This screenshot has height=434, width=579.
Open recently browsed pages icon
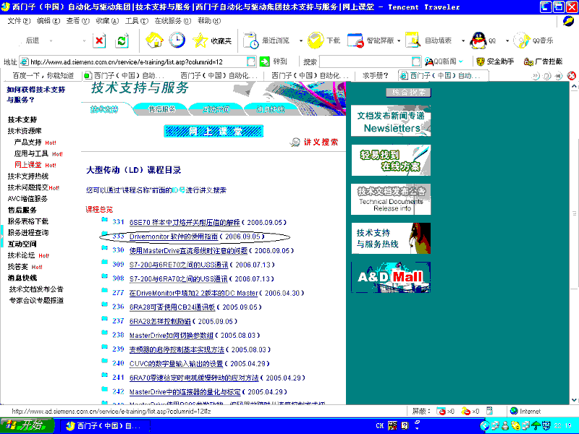[x=250, y=41]
